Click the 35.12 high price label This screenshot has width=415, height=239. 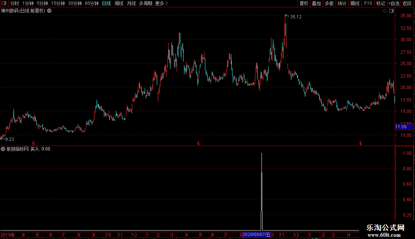(296, 17)
